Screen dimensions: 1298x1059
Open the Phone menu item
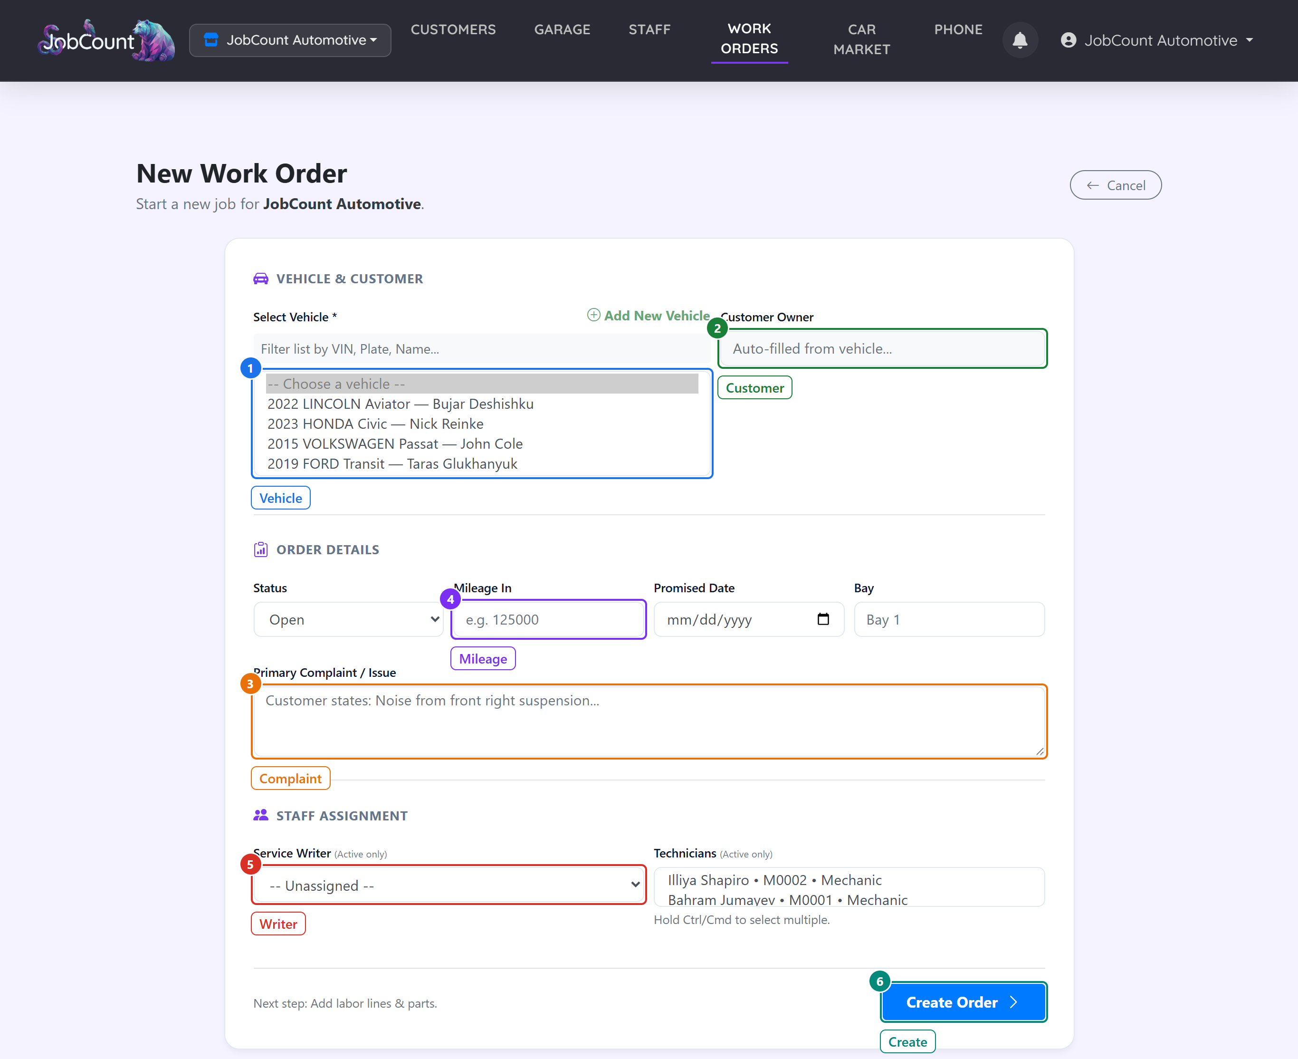pos(958,29)
